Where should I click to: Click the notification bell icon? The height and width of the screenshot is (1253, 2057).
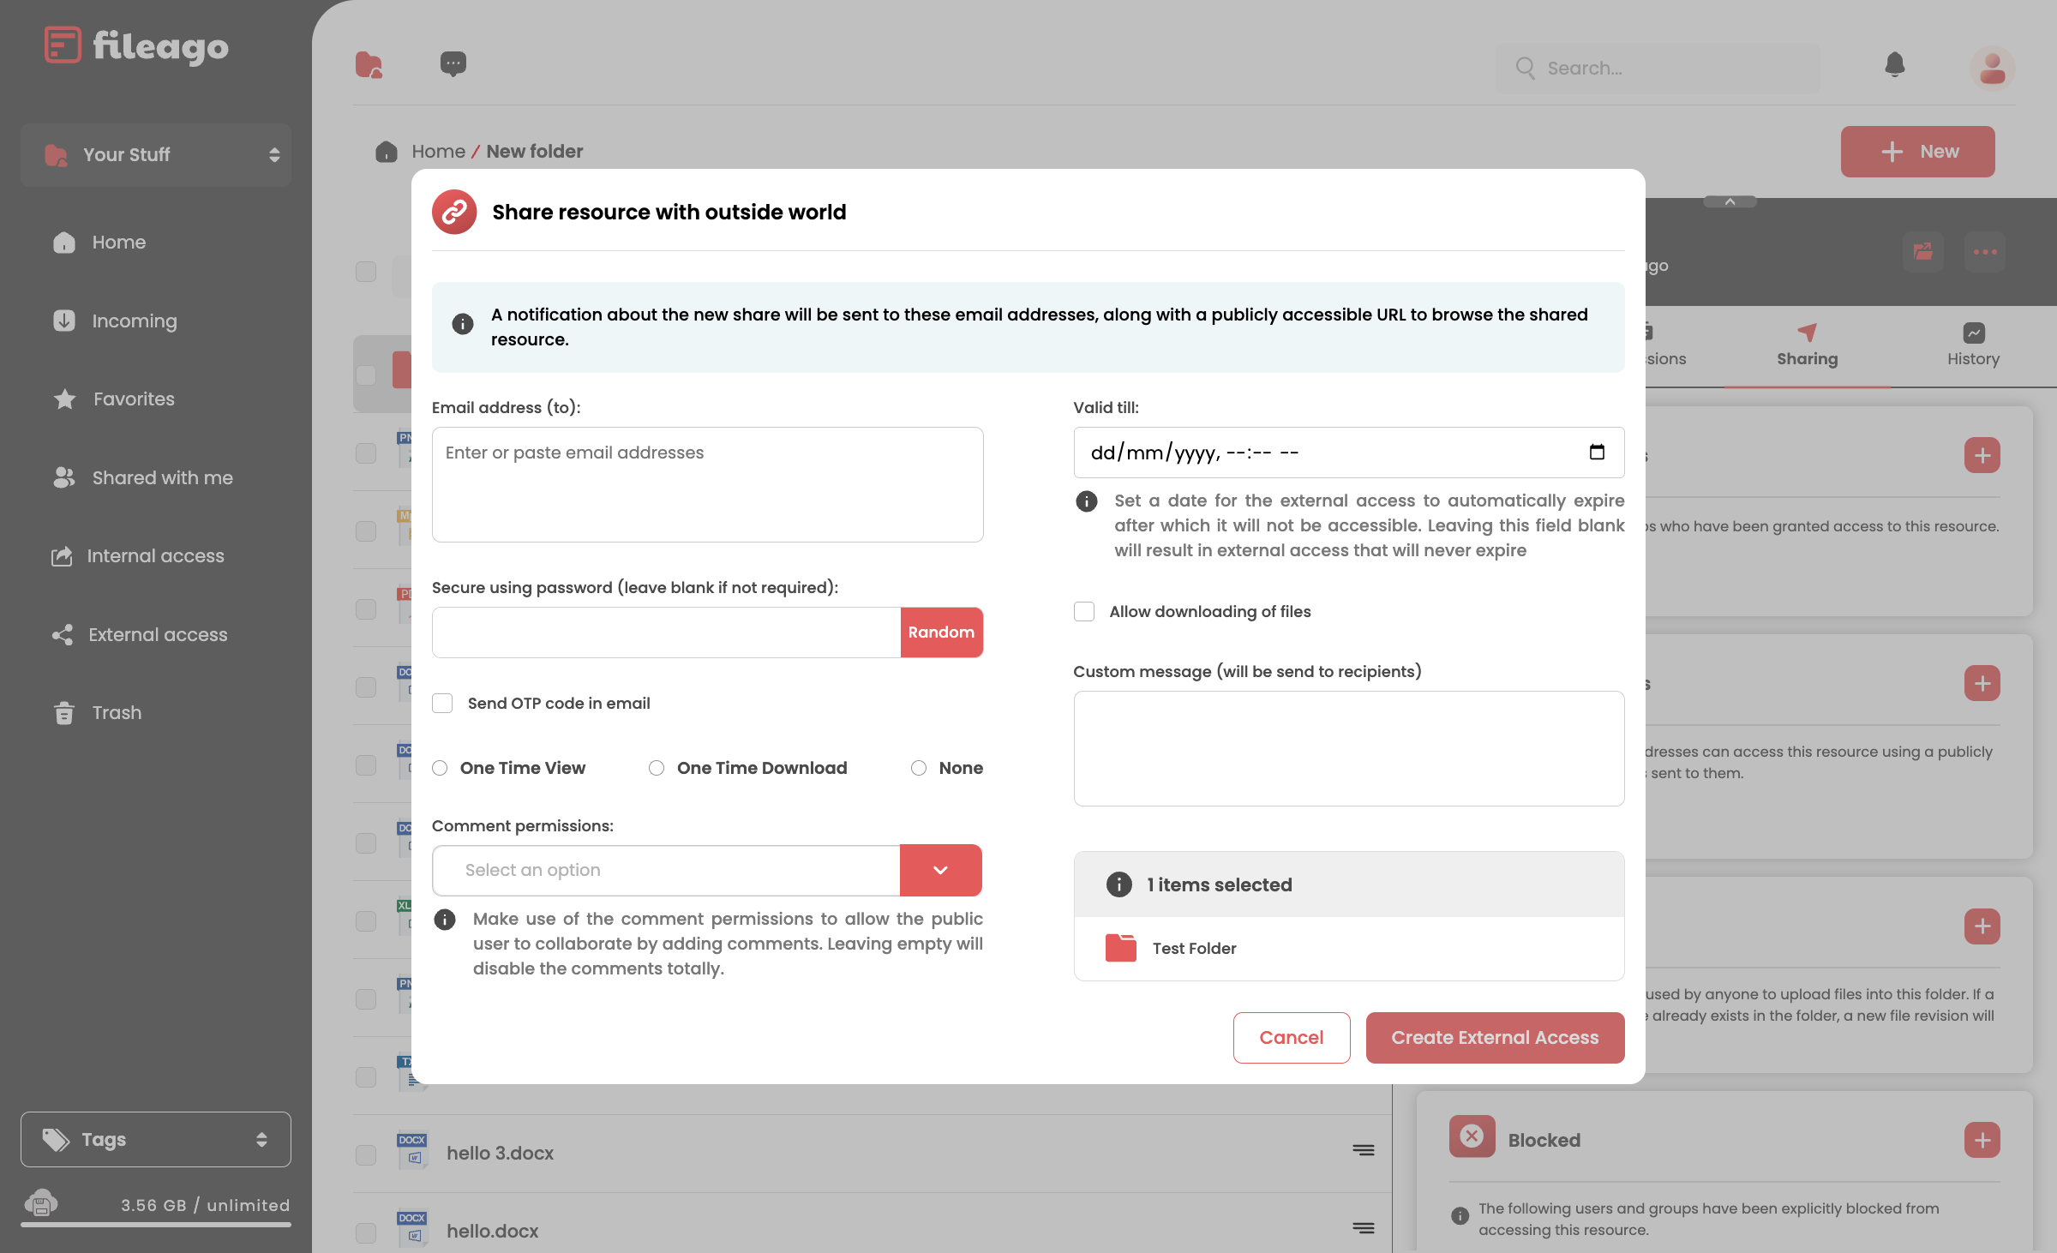point(1894,66)
